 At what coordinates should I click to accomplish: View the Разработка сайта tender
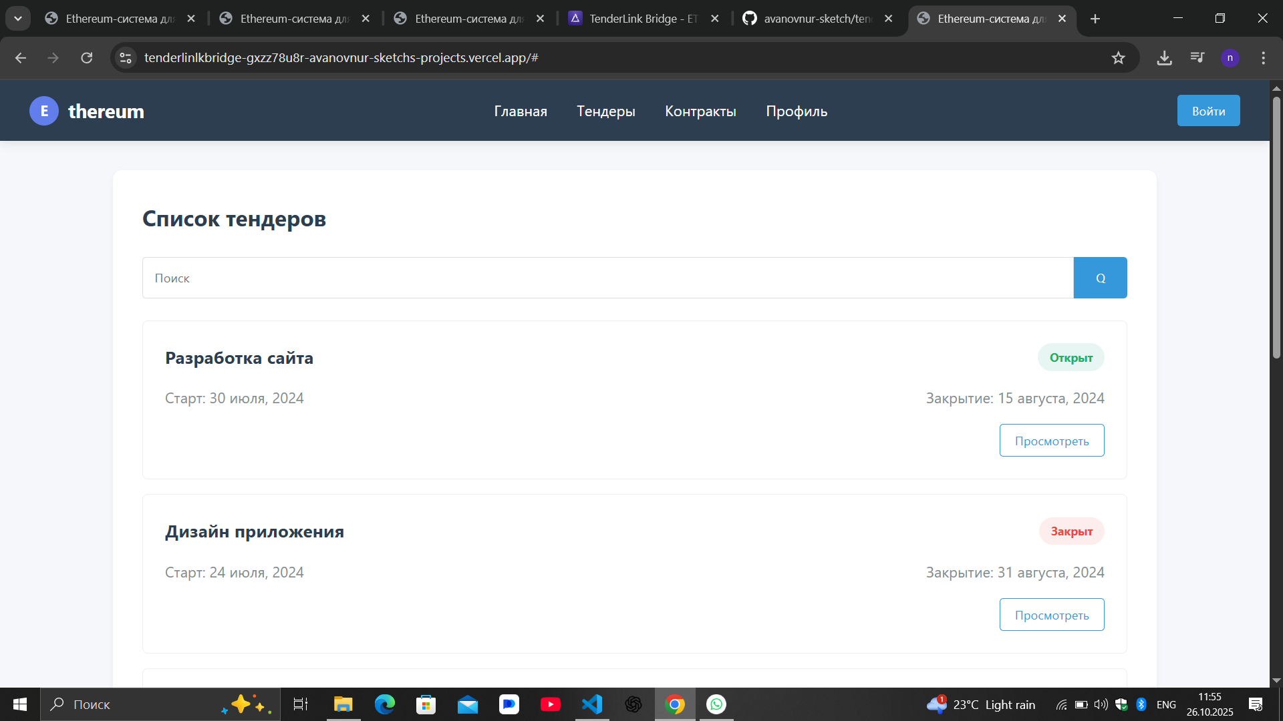click(x=1051, y=441)
